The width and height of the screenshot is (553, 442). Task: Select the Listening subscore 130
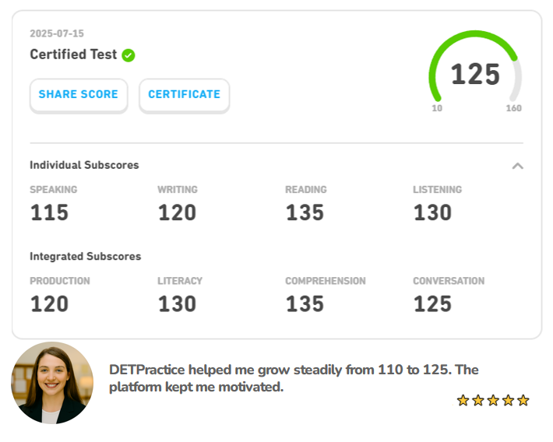[x=432, y=212]
